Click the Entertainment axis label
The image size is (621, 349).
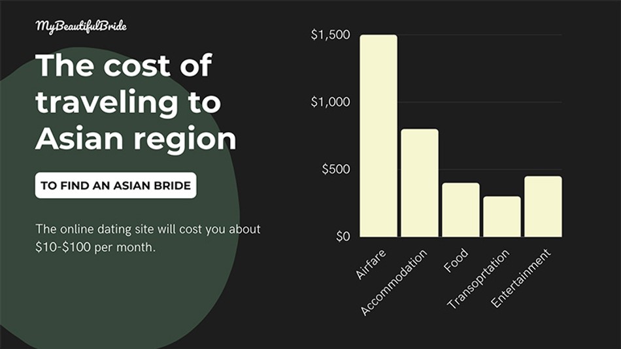[x=521, y=278]
